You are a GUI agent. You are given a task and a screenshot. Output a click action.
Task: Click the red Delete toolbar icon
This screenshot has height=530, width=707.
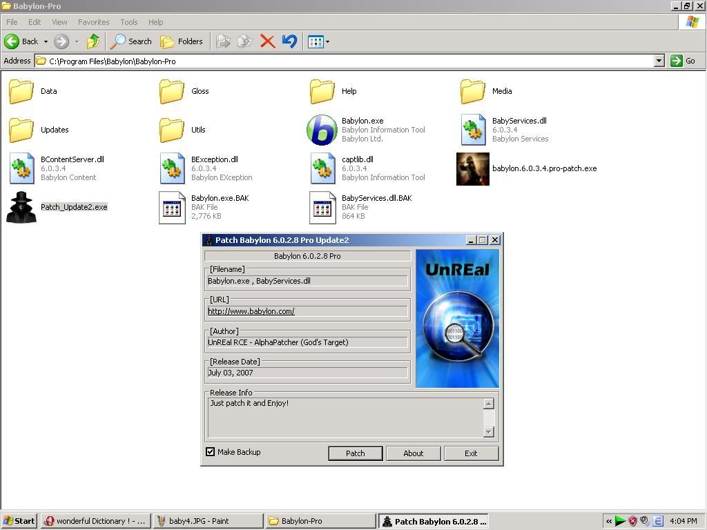pyautogui.click(x=267, y=41)
